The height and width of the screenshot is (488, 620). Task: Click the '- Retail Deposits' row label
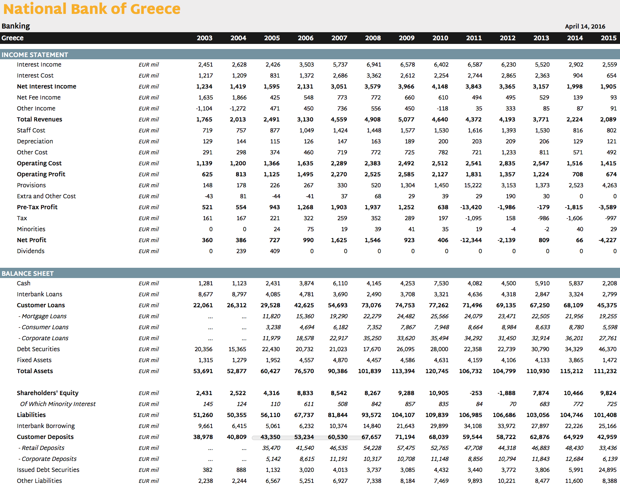tap(41, 448)
